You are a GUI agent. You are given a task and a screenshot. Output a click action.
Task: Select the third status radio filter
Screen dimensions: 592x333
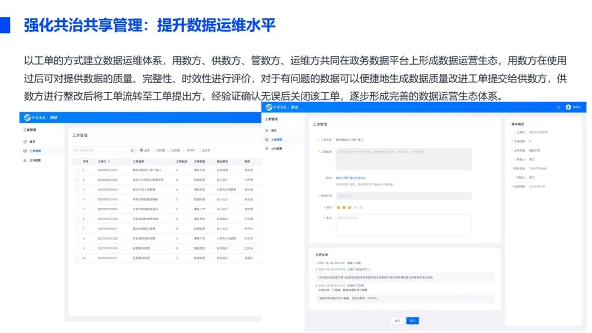pyautogui.click(x=169, y=151)
